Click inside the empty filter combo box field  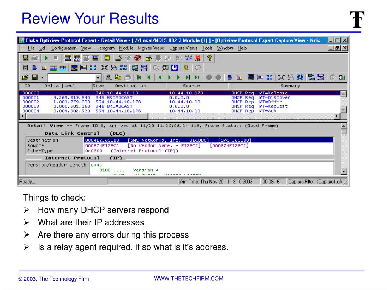pyautogui.click(x=72, y=78)
